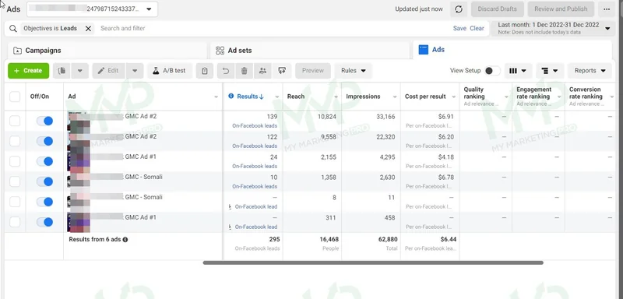Check the box for ad reaching 8
Viewport: 623px width, 299px height.
[x=15, y=202]
